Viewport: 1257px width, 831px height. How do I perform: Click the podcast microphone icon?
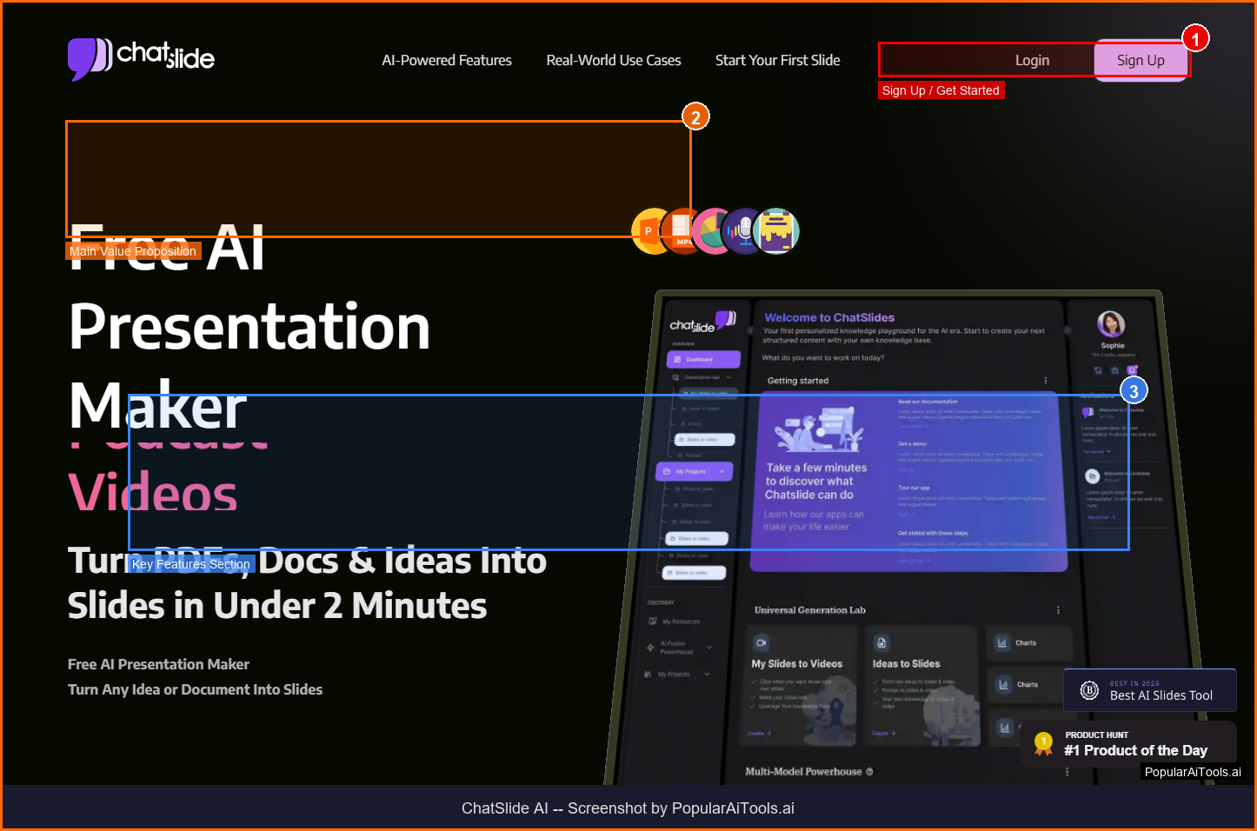click(x=744, y=231)
